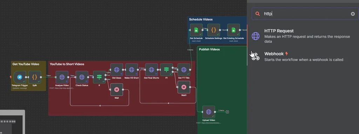The image size is (359, 134).
Task: Select the Get YT Title node
Action: (x=184, y=70)
